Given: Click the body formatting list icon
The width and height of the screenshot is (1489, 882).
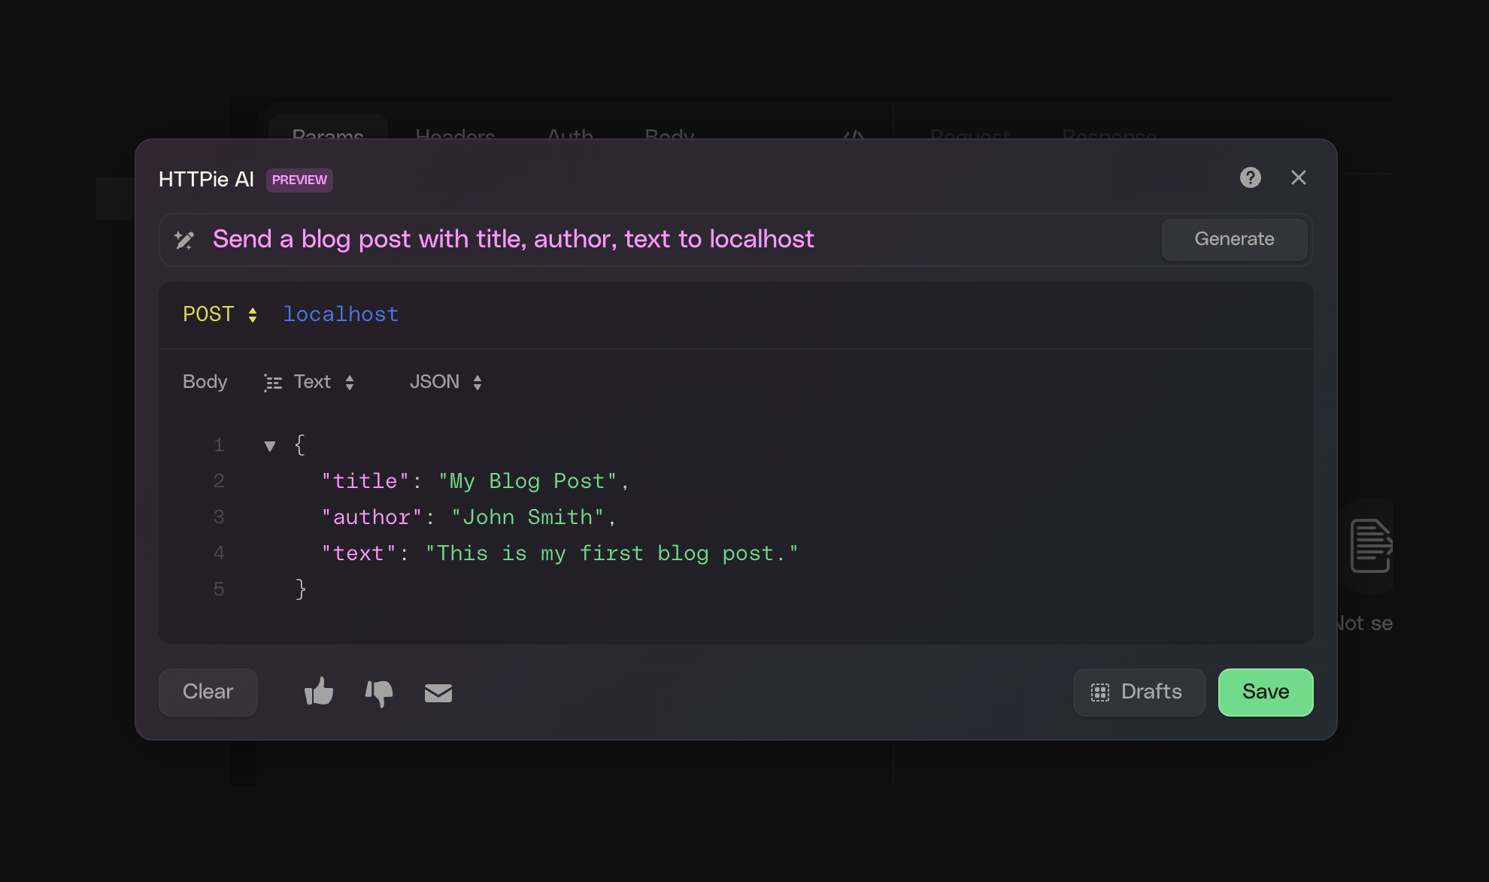Looking at the screenshot, I should point(271,382).
